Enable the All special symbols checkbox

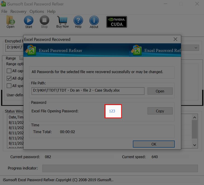pos(9,86)
